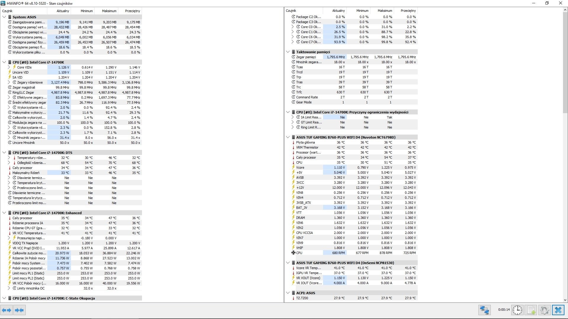Select the Uncore VID row label

(20, 72)
